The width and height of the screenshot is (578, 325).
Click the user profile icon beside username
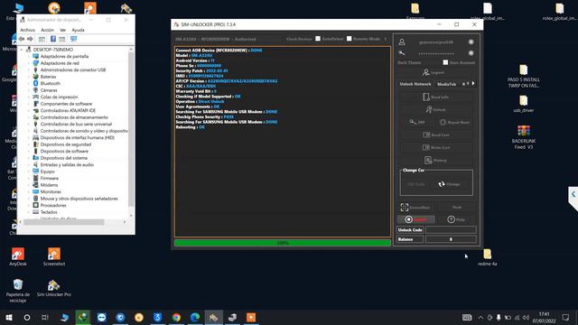(x=402, y=42)
